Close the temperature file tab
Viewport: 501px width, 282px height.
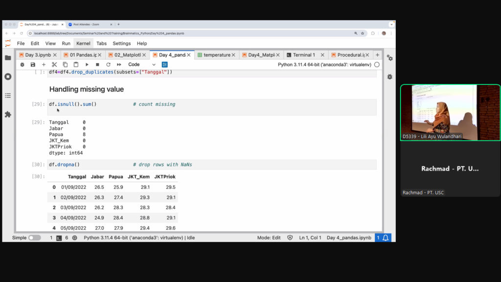click(234, 55)
